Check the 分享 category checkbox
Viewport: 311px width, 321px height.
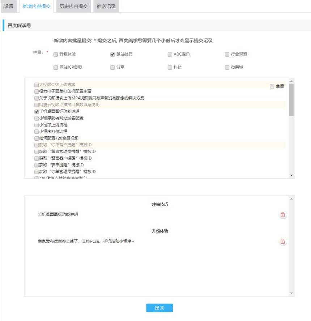112,67
